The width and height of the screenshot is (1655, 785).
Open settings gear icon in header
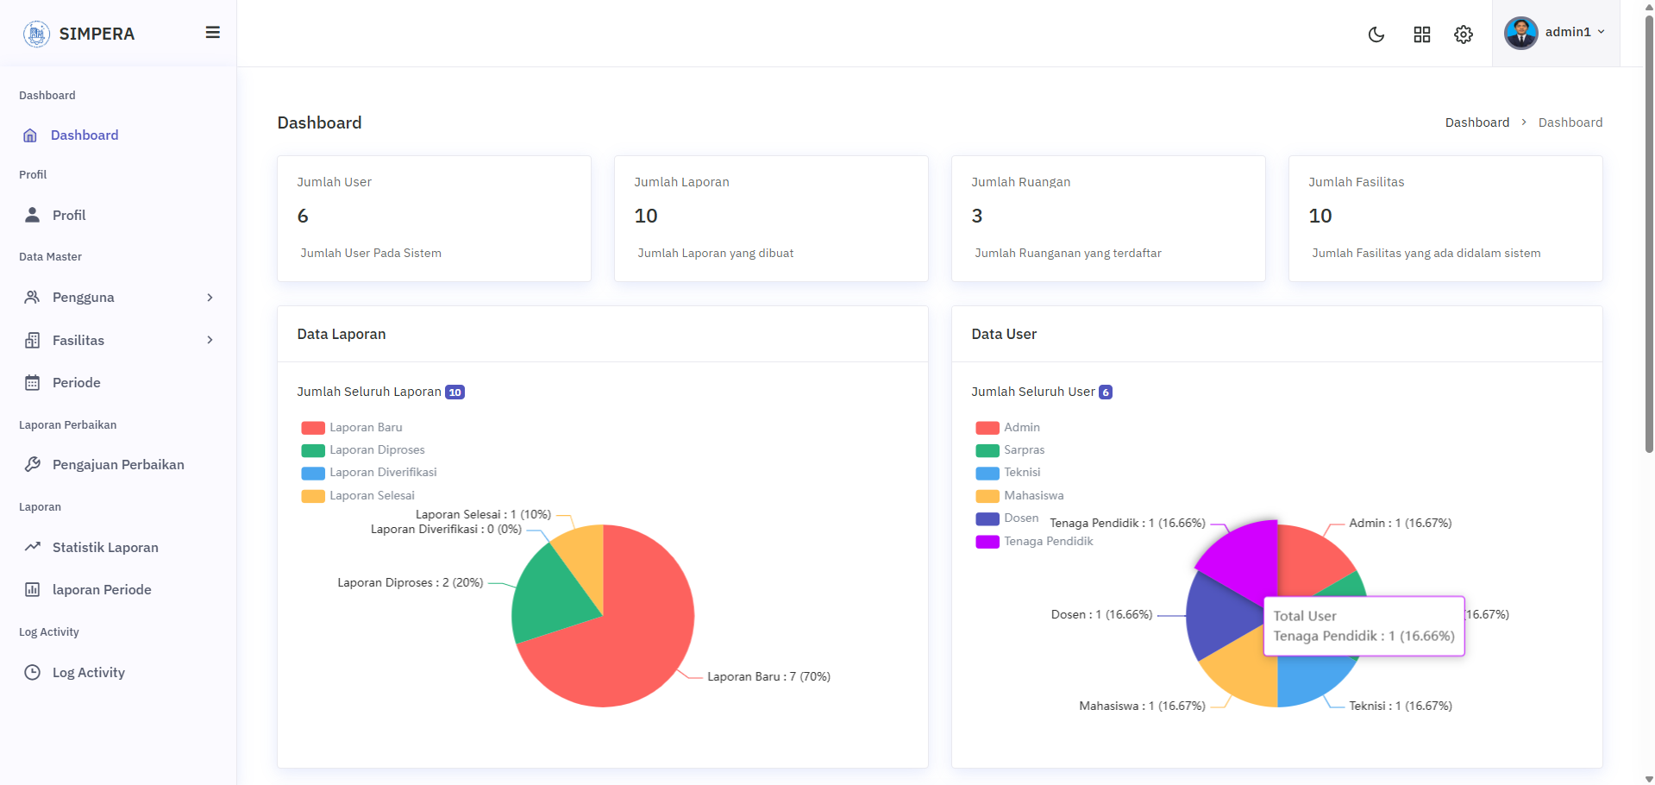coord(1464,35)
